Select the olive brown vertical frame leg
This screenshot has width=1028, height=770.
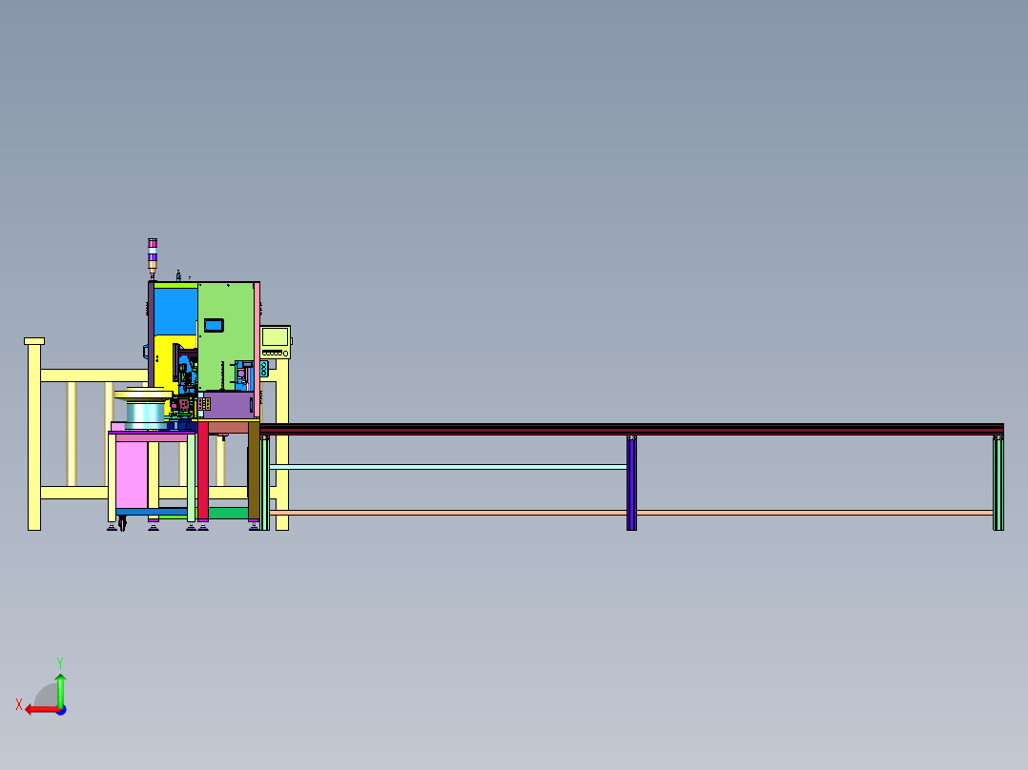tap(254, 471)
